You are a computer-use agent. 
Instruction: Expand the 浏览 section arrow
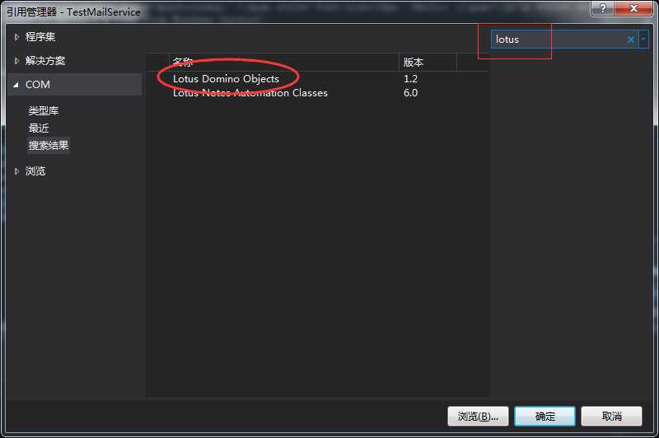16,171
